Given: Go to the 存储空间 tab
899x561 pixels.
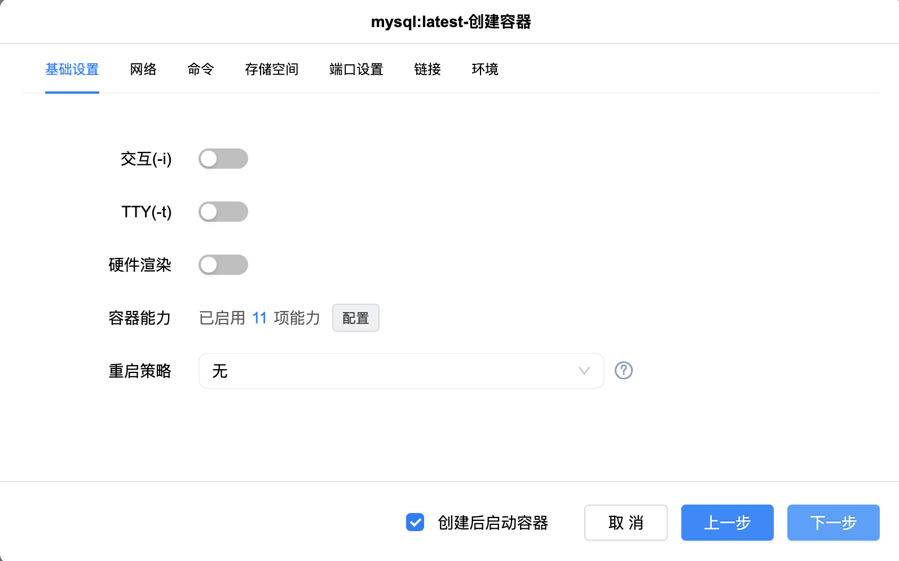Looking at the screenshot, I should coord(271,69).
